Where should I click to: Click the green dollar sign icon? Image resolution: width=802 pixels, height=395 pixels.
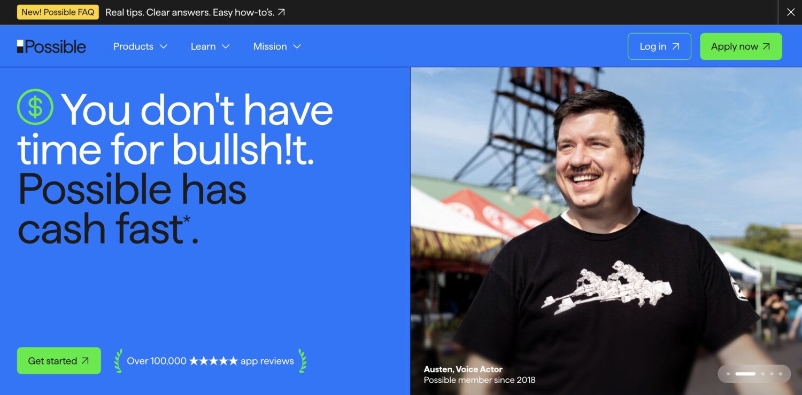(35, 107)
